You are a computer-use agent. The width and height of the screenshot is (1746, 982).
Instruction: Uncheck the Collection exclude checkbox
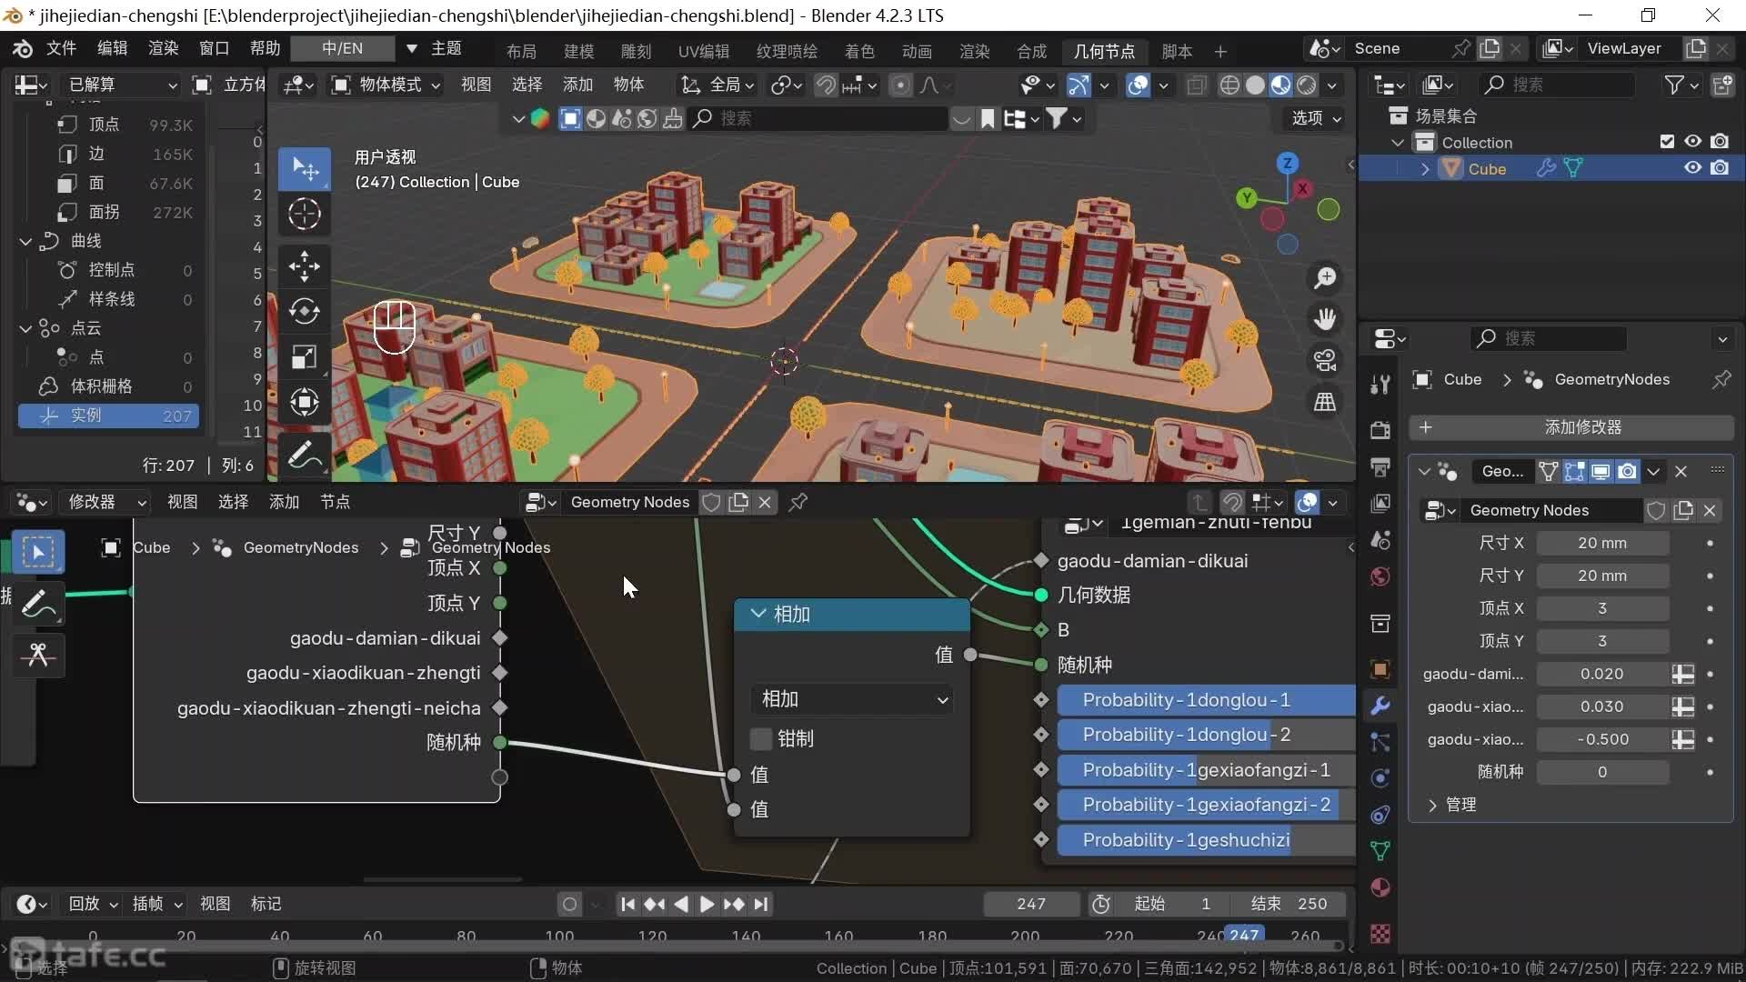point(1667,142)
